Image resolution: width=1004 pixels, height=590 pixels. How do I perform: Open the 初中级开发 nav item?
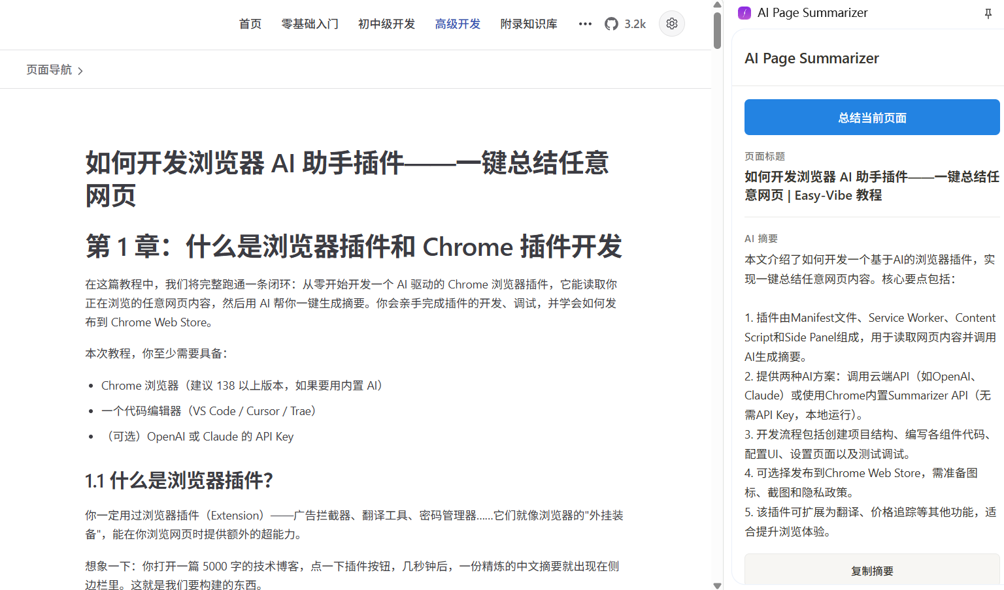click(386, 23)
